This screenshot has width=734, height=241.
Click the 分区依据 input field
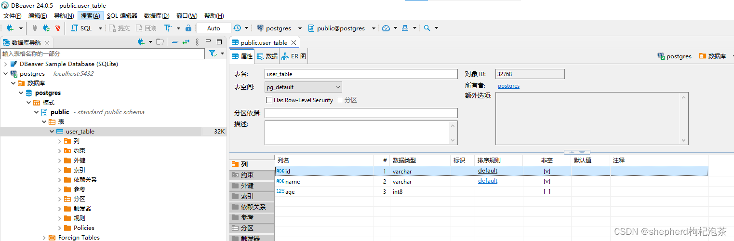pyautogui.click(x=361, y=113)
